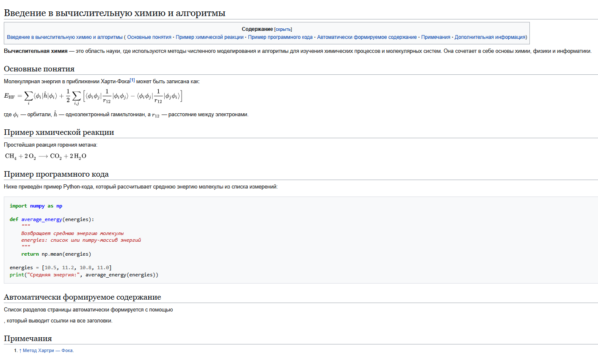Click the methane combustion reaction equation
This screenshot has width=598, height=355.
(46, 156)
